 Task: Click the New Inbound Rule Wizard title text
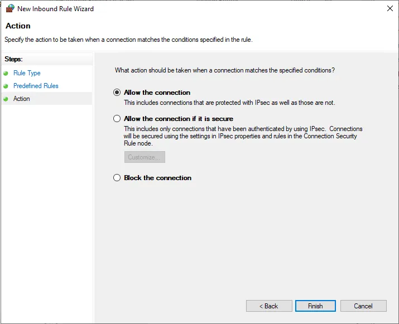point(55,9)
